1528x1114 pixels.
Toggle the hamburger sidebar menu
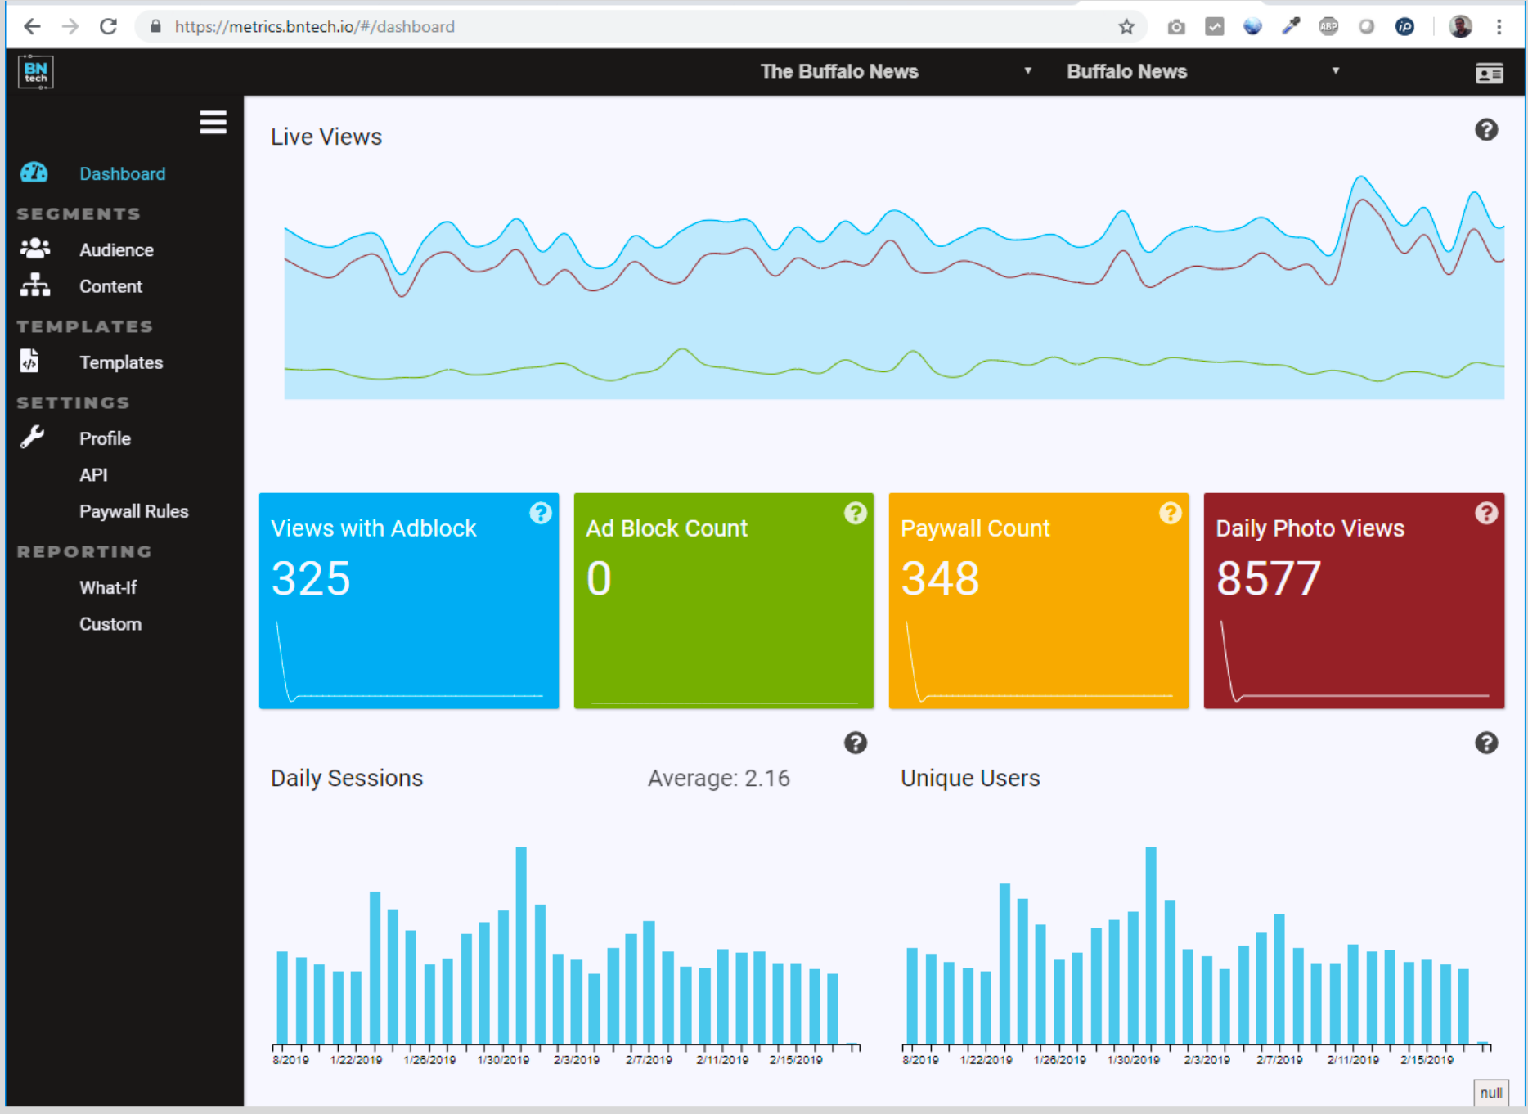tap(213, 123)
